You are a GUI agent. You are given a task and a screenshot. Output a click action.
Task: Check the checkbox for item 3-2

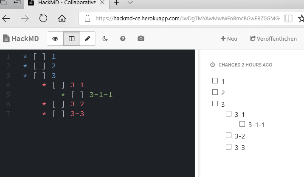(228, 135)
